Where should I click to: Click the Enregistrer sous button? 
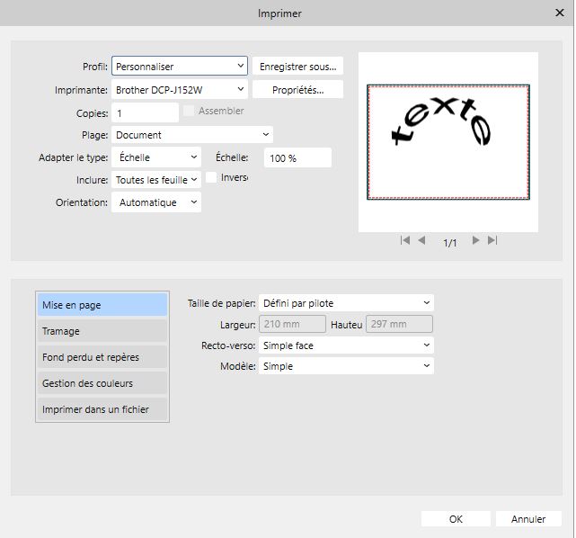coord(298,67)
